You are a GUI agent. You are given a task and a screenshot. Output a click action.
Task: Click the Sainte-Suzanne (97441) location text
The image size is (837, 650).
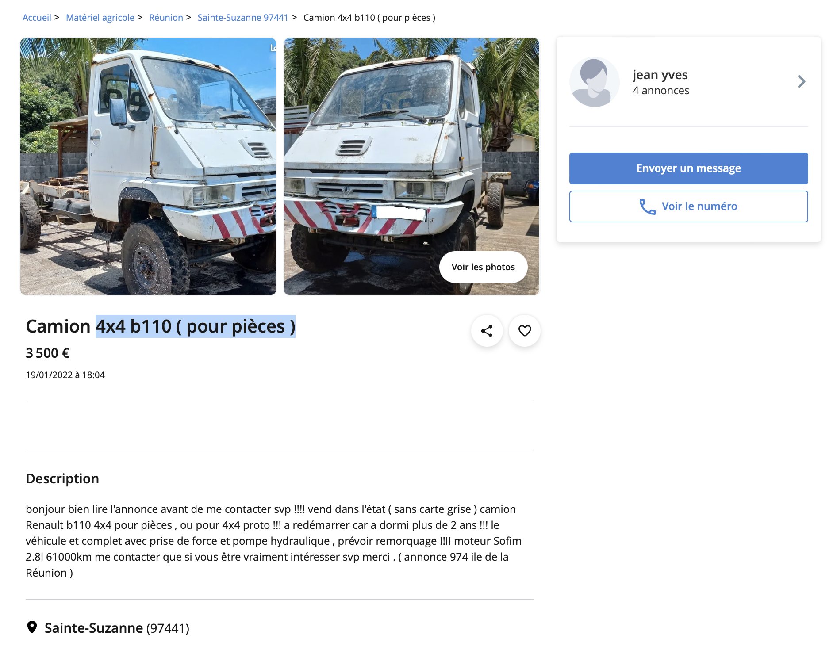[x=117, y=628]
